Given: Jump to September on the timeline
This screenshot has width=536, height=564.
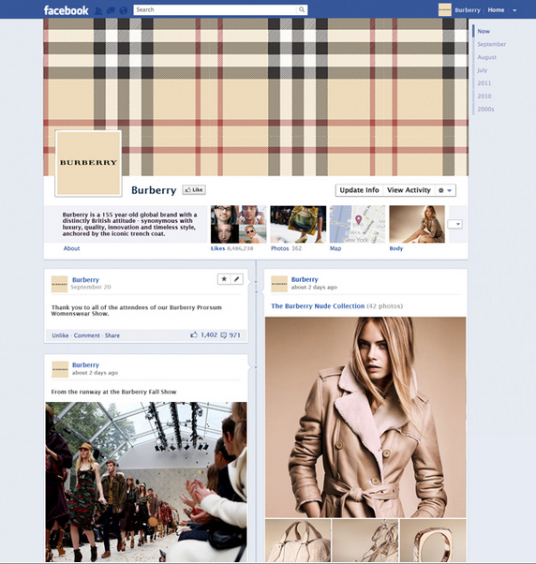Looking at the screenshot, I should (x=491, y=44).
